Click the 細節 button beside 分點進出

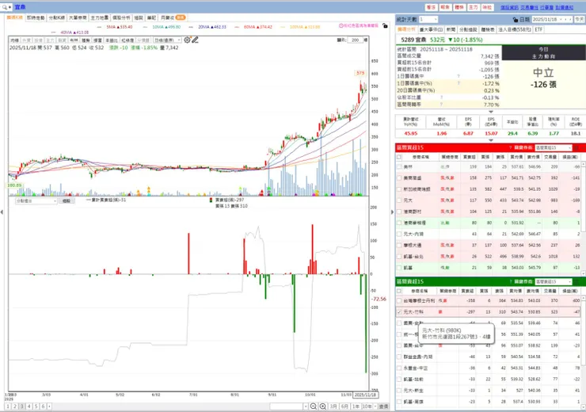click(67, 200)
